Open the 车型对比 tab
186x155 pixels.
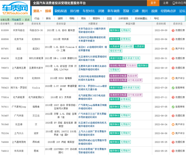click(89, 11)
